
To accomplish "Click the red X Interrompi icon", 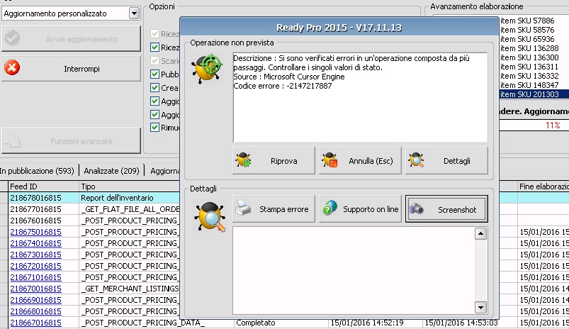I will pyautogui.click(x=12, y=68).
